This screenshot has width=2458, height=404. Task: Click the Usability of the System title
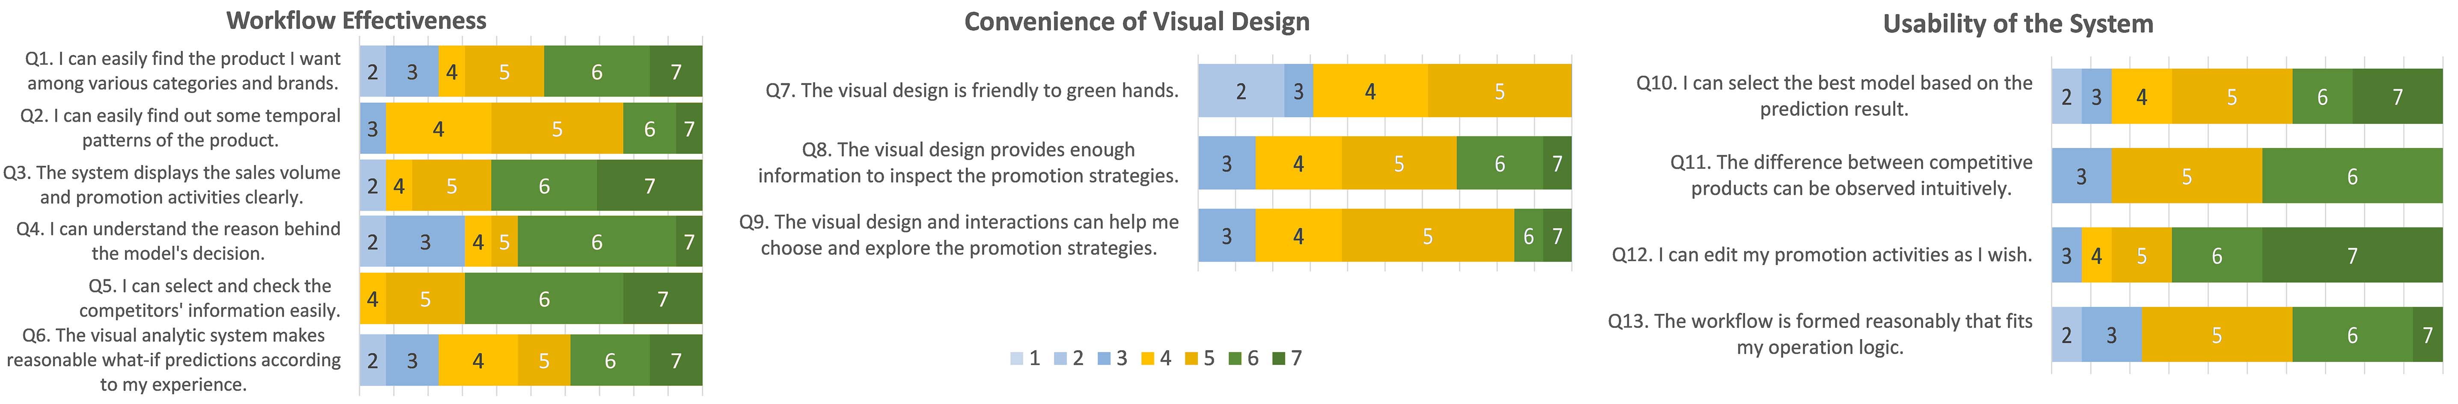(2017, 24)
